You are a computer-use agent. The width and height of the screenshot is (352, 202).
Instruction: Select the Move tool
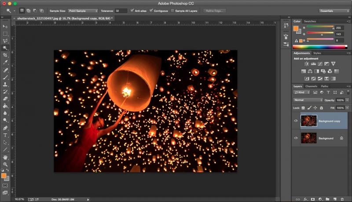click(x=5, y=26)
